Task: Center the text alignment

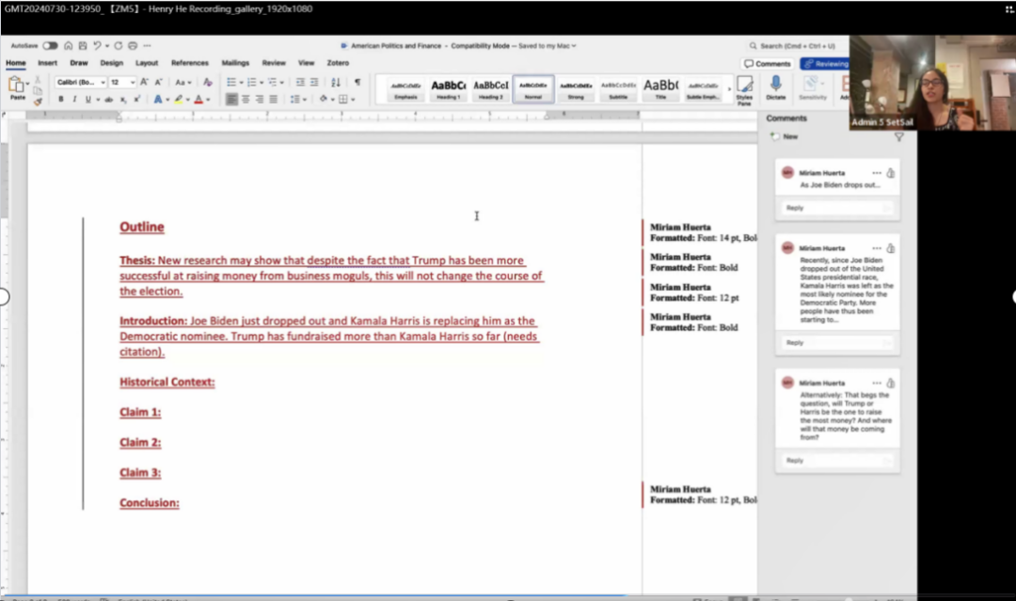Action: pyautogui.click(x=246, y=99)
